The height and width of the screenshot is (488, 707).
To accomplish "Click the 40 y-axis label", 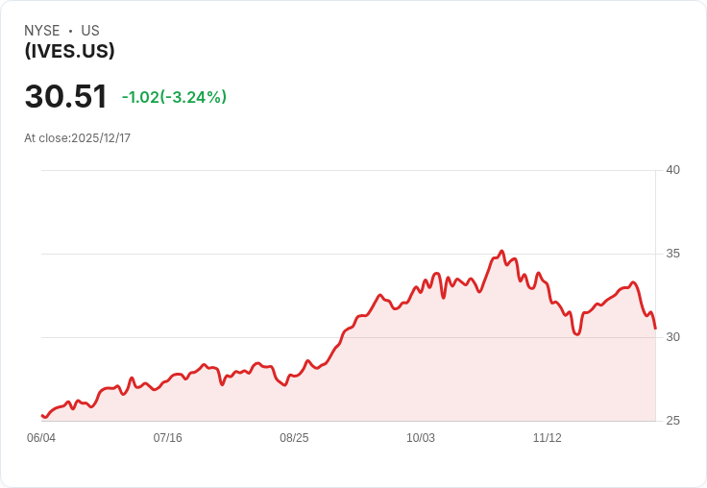I will coord(672,170).
